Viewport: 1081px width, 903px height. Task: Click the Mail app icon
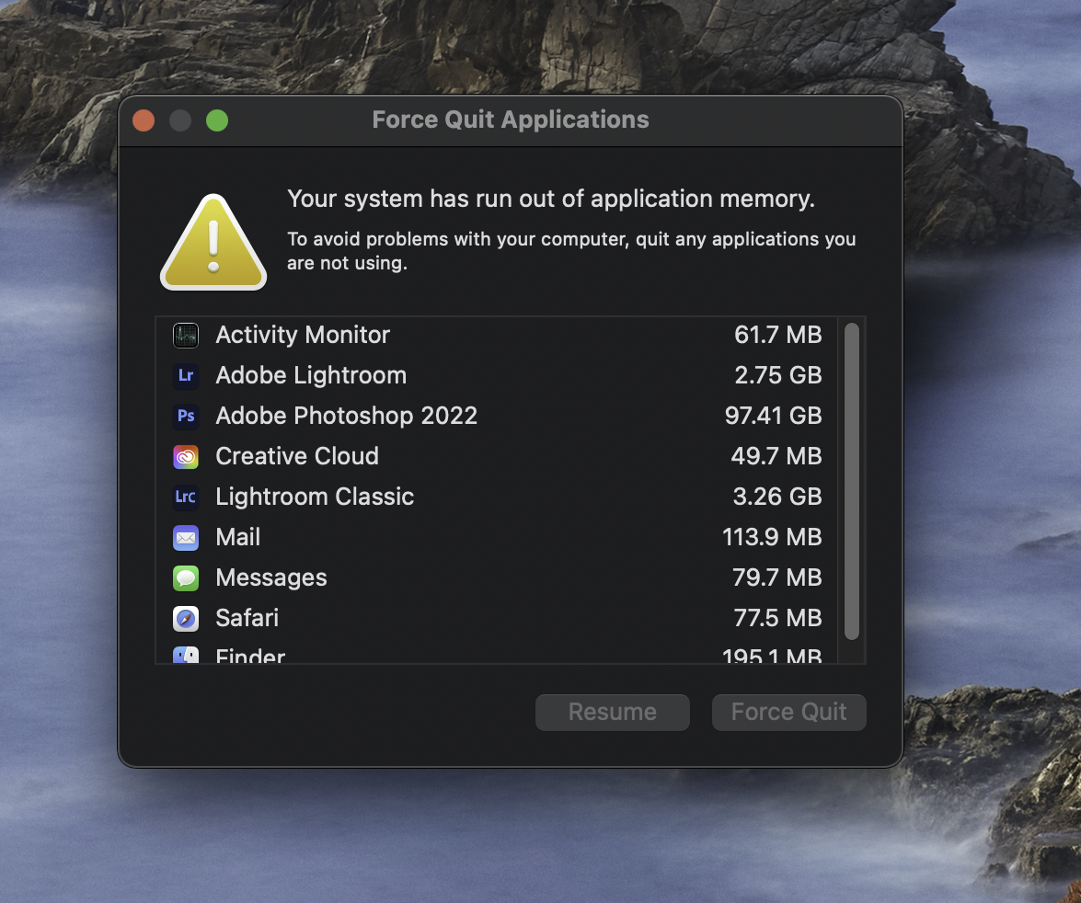click(186, 537)
